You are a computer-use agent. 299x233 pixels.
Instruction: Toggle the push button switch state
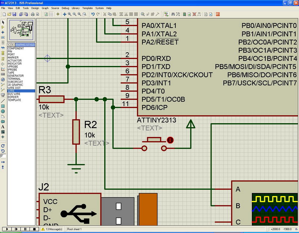click(x=170, y=140)
